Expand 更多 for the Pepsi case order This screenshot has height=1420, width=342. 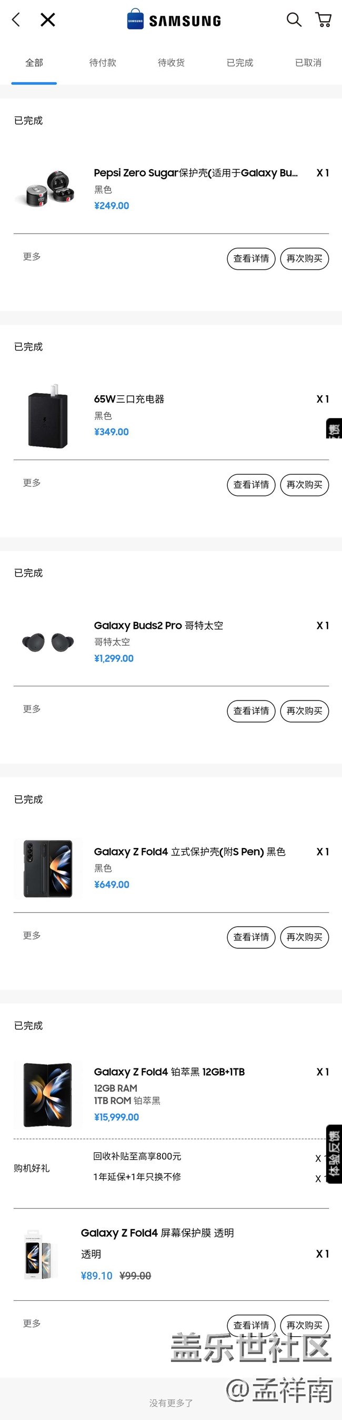pos(32,256)
